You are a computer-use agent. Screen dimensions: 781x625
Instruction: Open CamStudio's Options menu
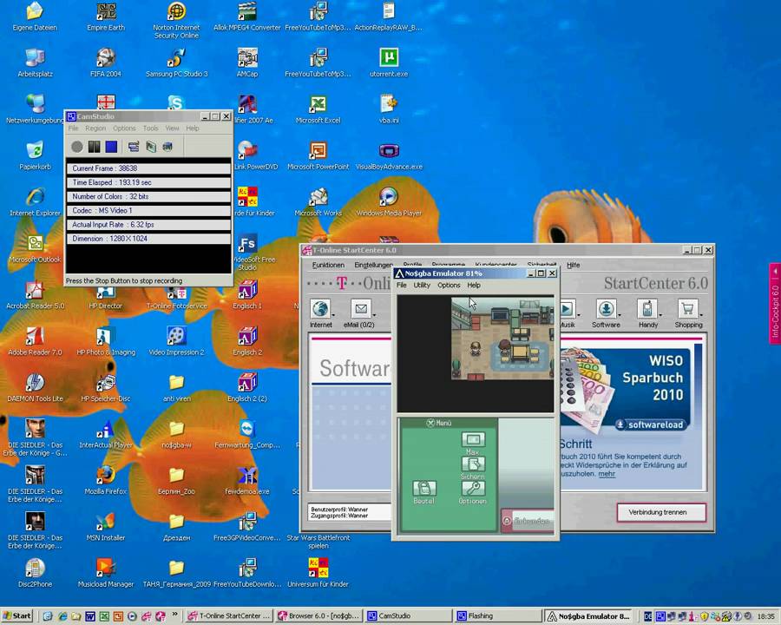tap(124, 128)
